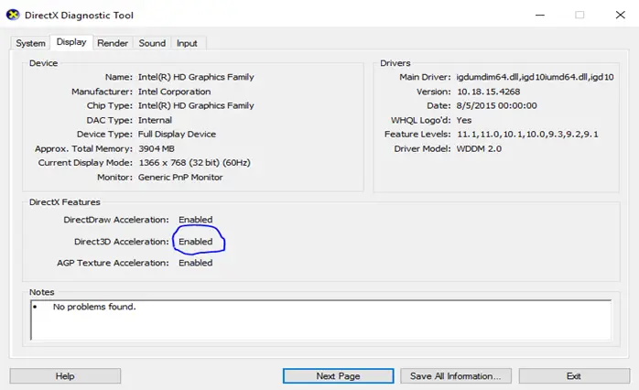
Task: Close the DirectX Diagnostic Tool window
Action: coord(621,15)
